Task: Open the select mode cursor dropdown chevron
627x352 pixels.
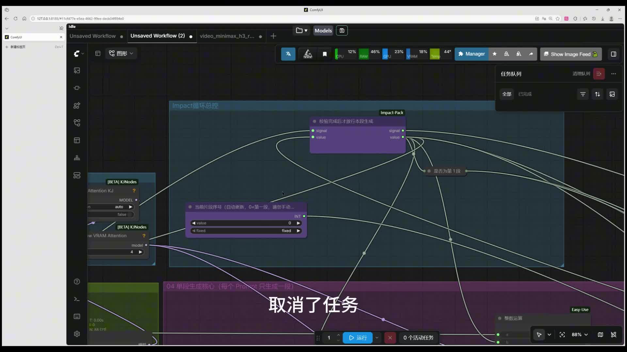Action: [x=550, y=335]
